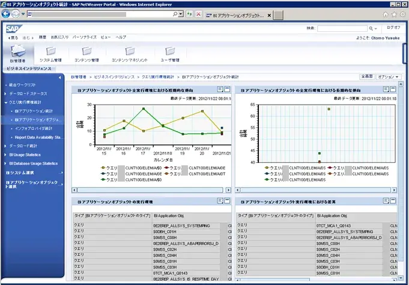Open the オプション dropdown
The height and width of the screenshot is (285, 409).
pos(389,77)
